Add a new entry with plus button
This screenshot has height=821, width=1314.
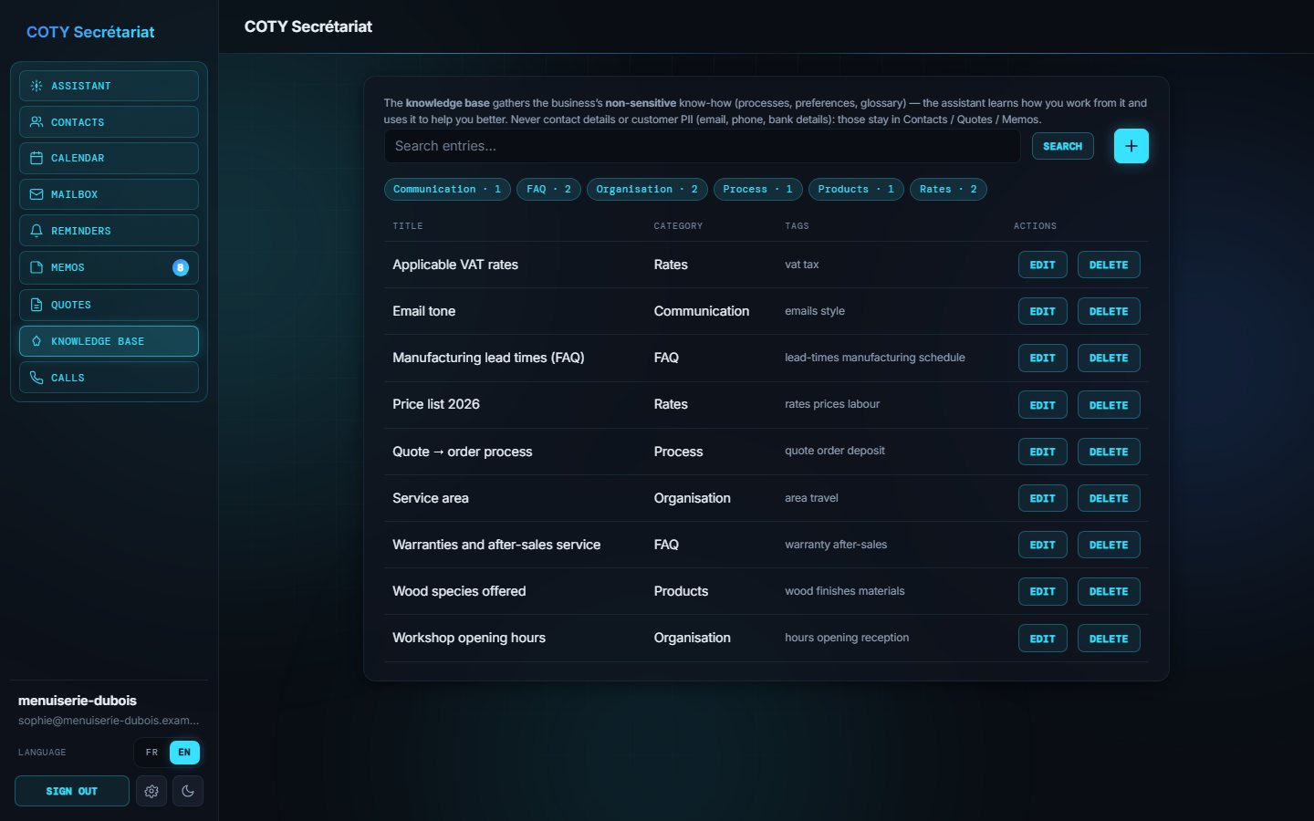coord(1131,146)
